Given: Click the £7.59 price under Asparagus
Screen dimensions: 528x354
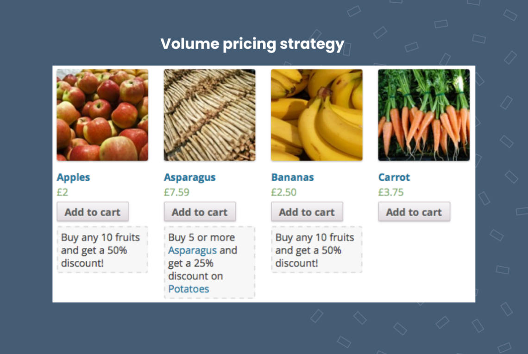Looking at the screenshot, I should coord(176,192).
